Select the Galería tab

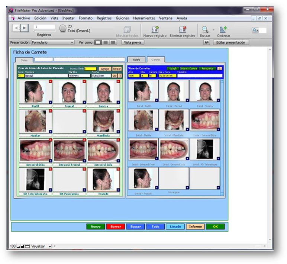coord(136,60)
